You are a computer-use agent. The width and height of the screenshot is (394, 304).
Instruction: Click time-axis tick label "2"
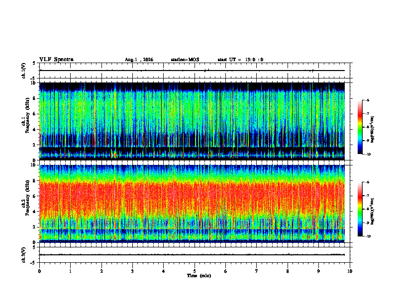101,271
